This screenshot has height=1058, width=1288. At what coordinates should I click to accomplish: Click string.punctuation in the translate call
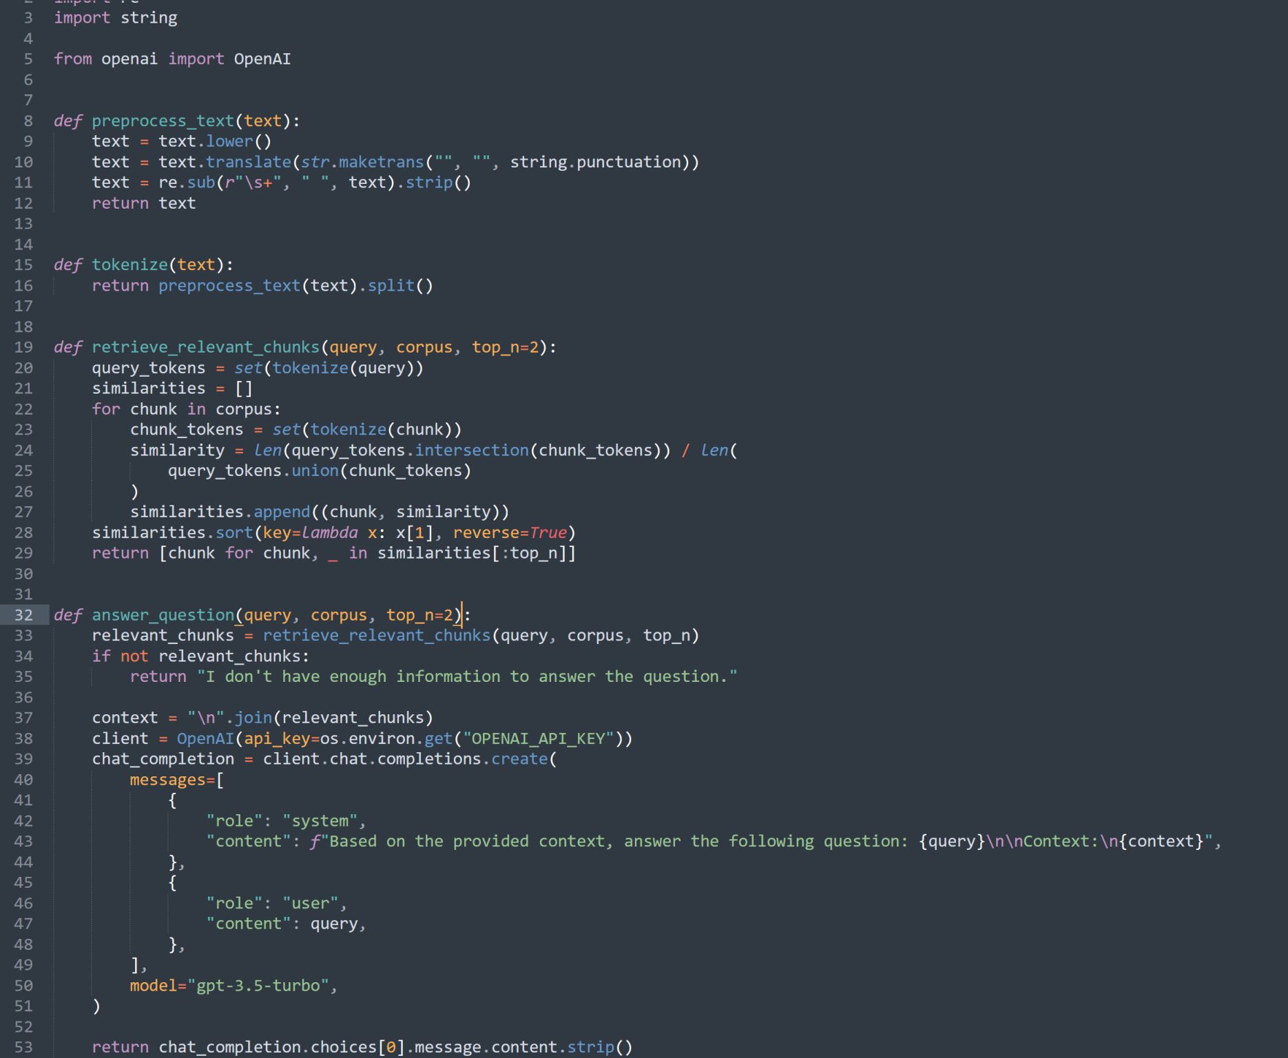595,162
